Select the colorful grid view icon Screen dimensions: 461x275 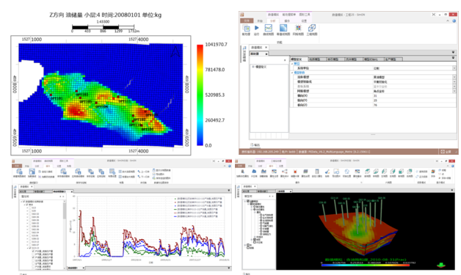pyautogui.click(x=298, y=28)
